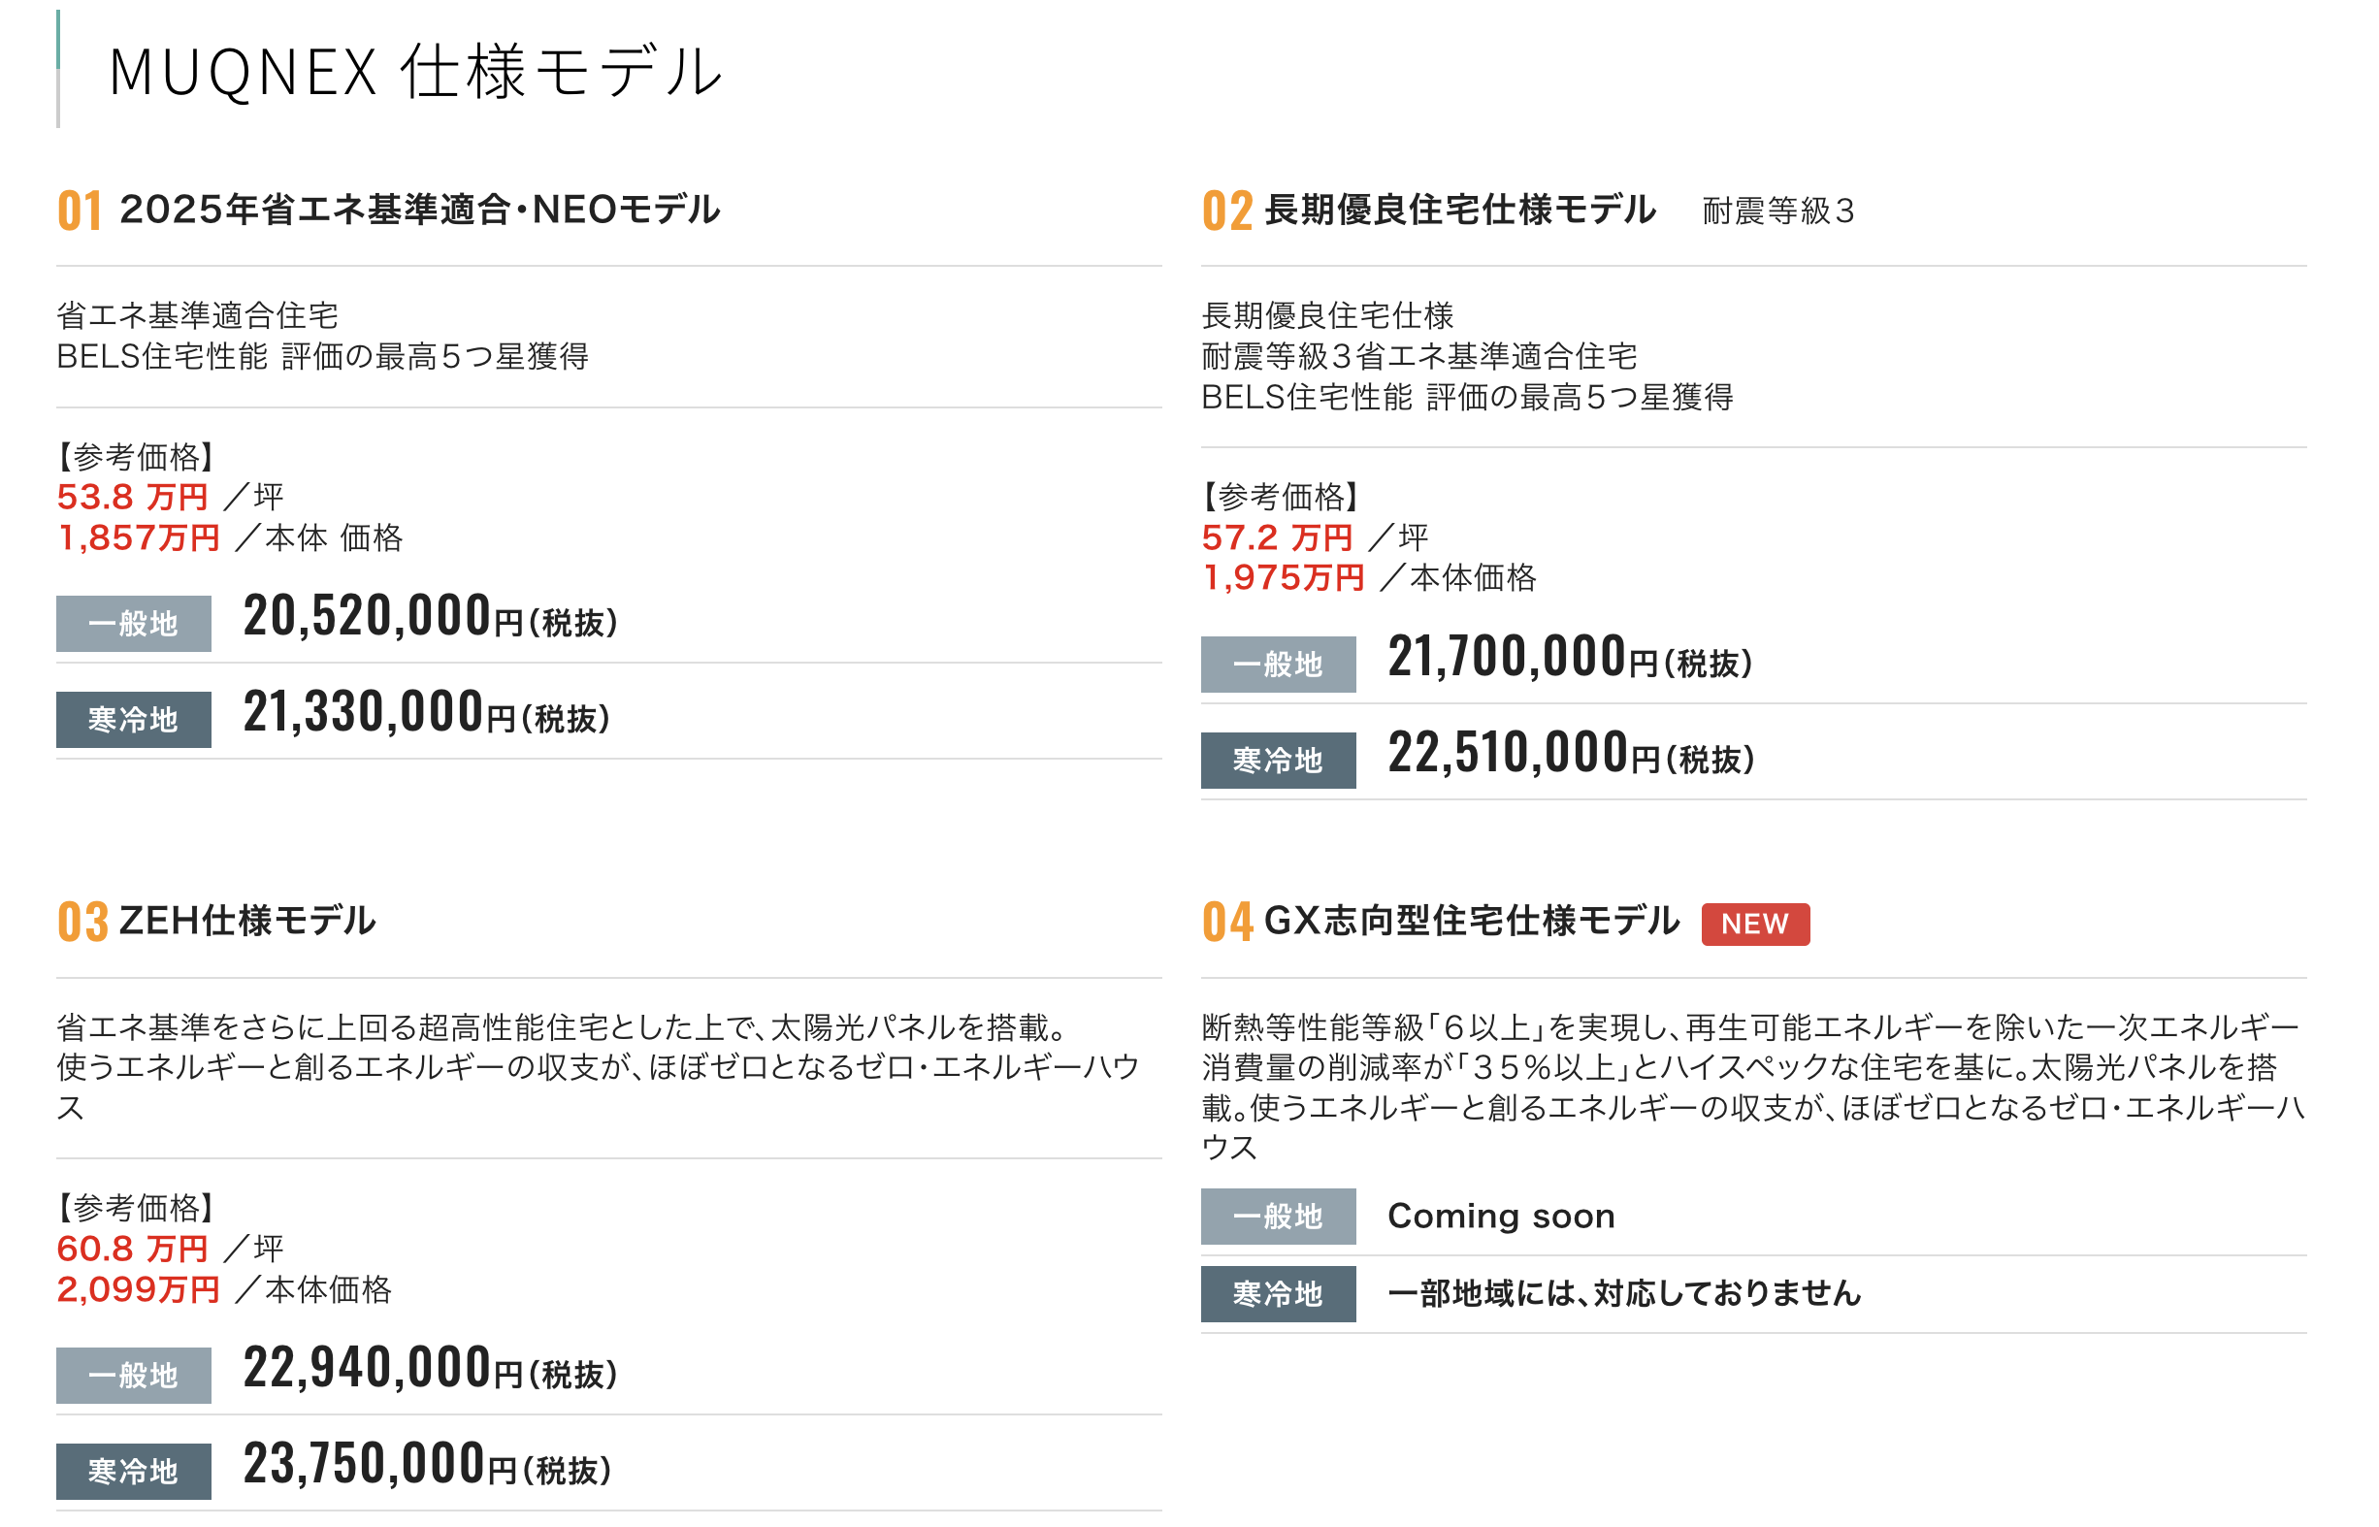Click the 2025年省エネ基準適合・NEOモデル heading
This screenshot has width=2379, height=1527.
419,210
